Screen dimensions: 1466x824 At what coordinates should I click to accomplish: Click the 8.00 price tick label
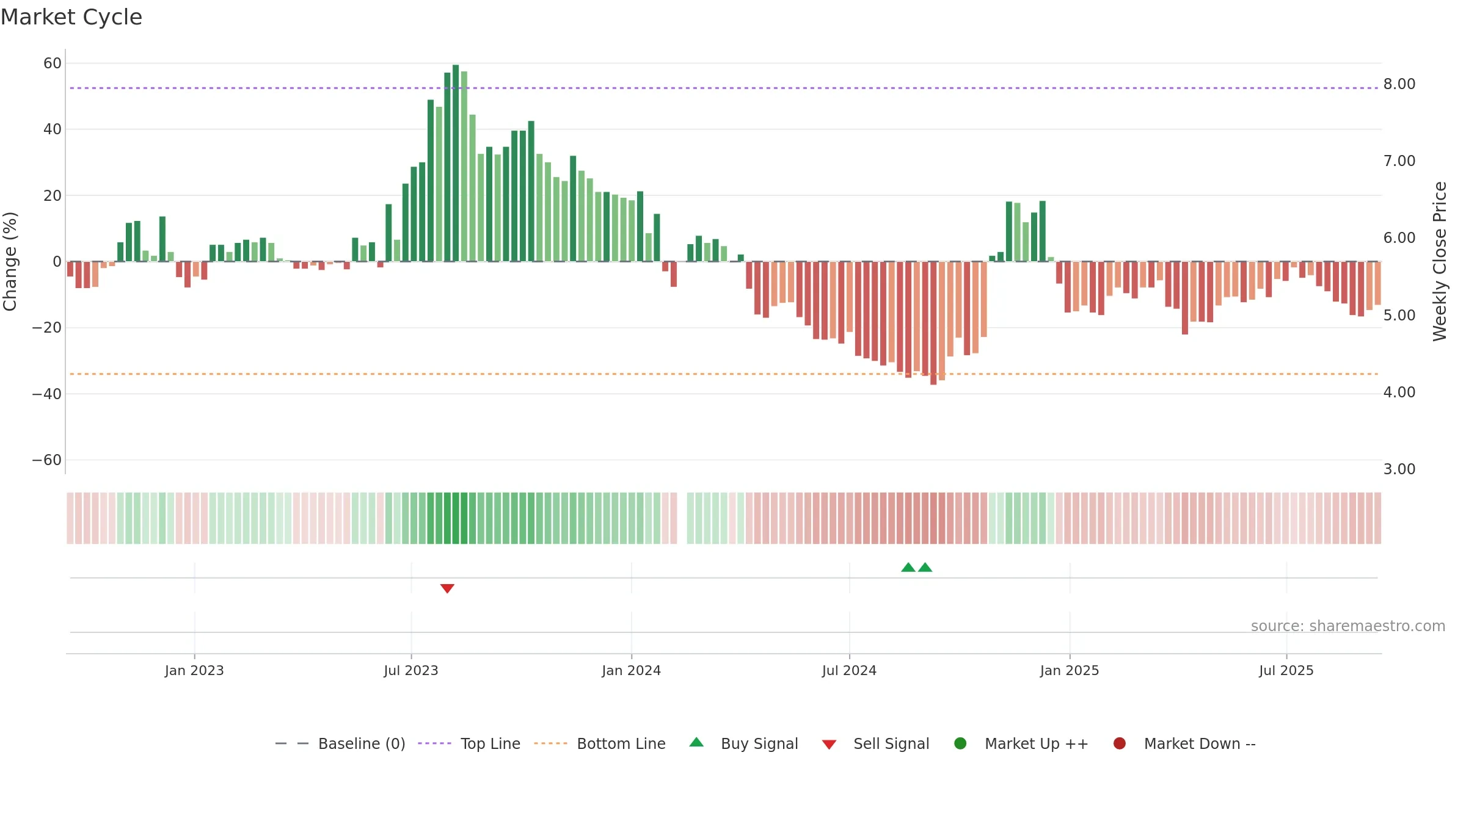(x=1399, y=84)
